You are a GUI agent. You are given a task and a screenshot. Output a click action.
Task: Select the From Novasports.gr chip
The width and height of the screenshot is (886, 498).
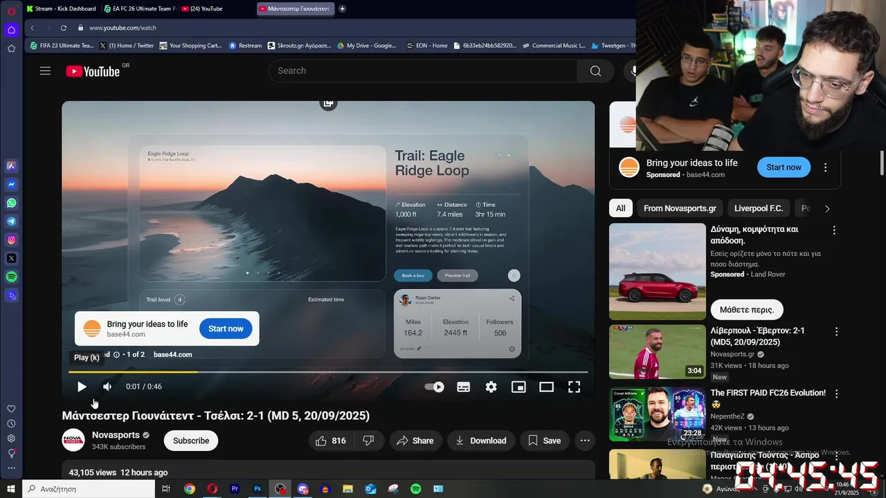pyautogui.click(x=680, y=208)
